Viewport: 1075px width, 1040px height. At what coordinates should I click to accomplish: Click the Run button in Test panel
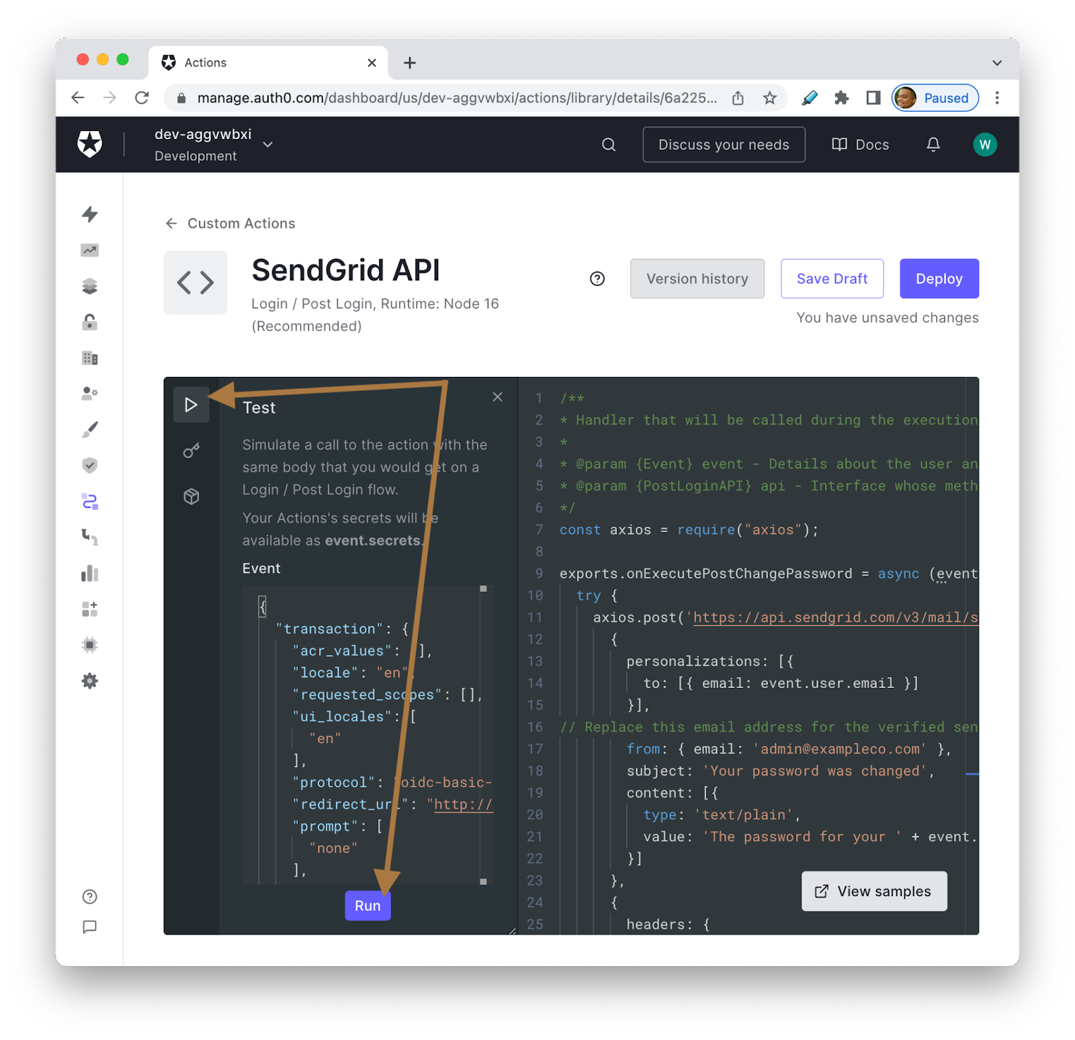[368, 906]
